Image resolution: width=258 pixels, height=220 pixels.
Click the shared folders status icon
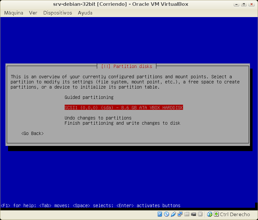187,214
